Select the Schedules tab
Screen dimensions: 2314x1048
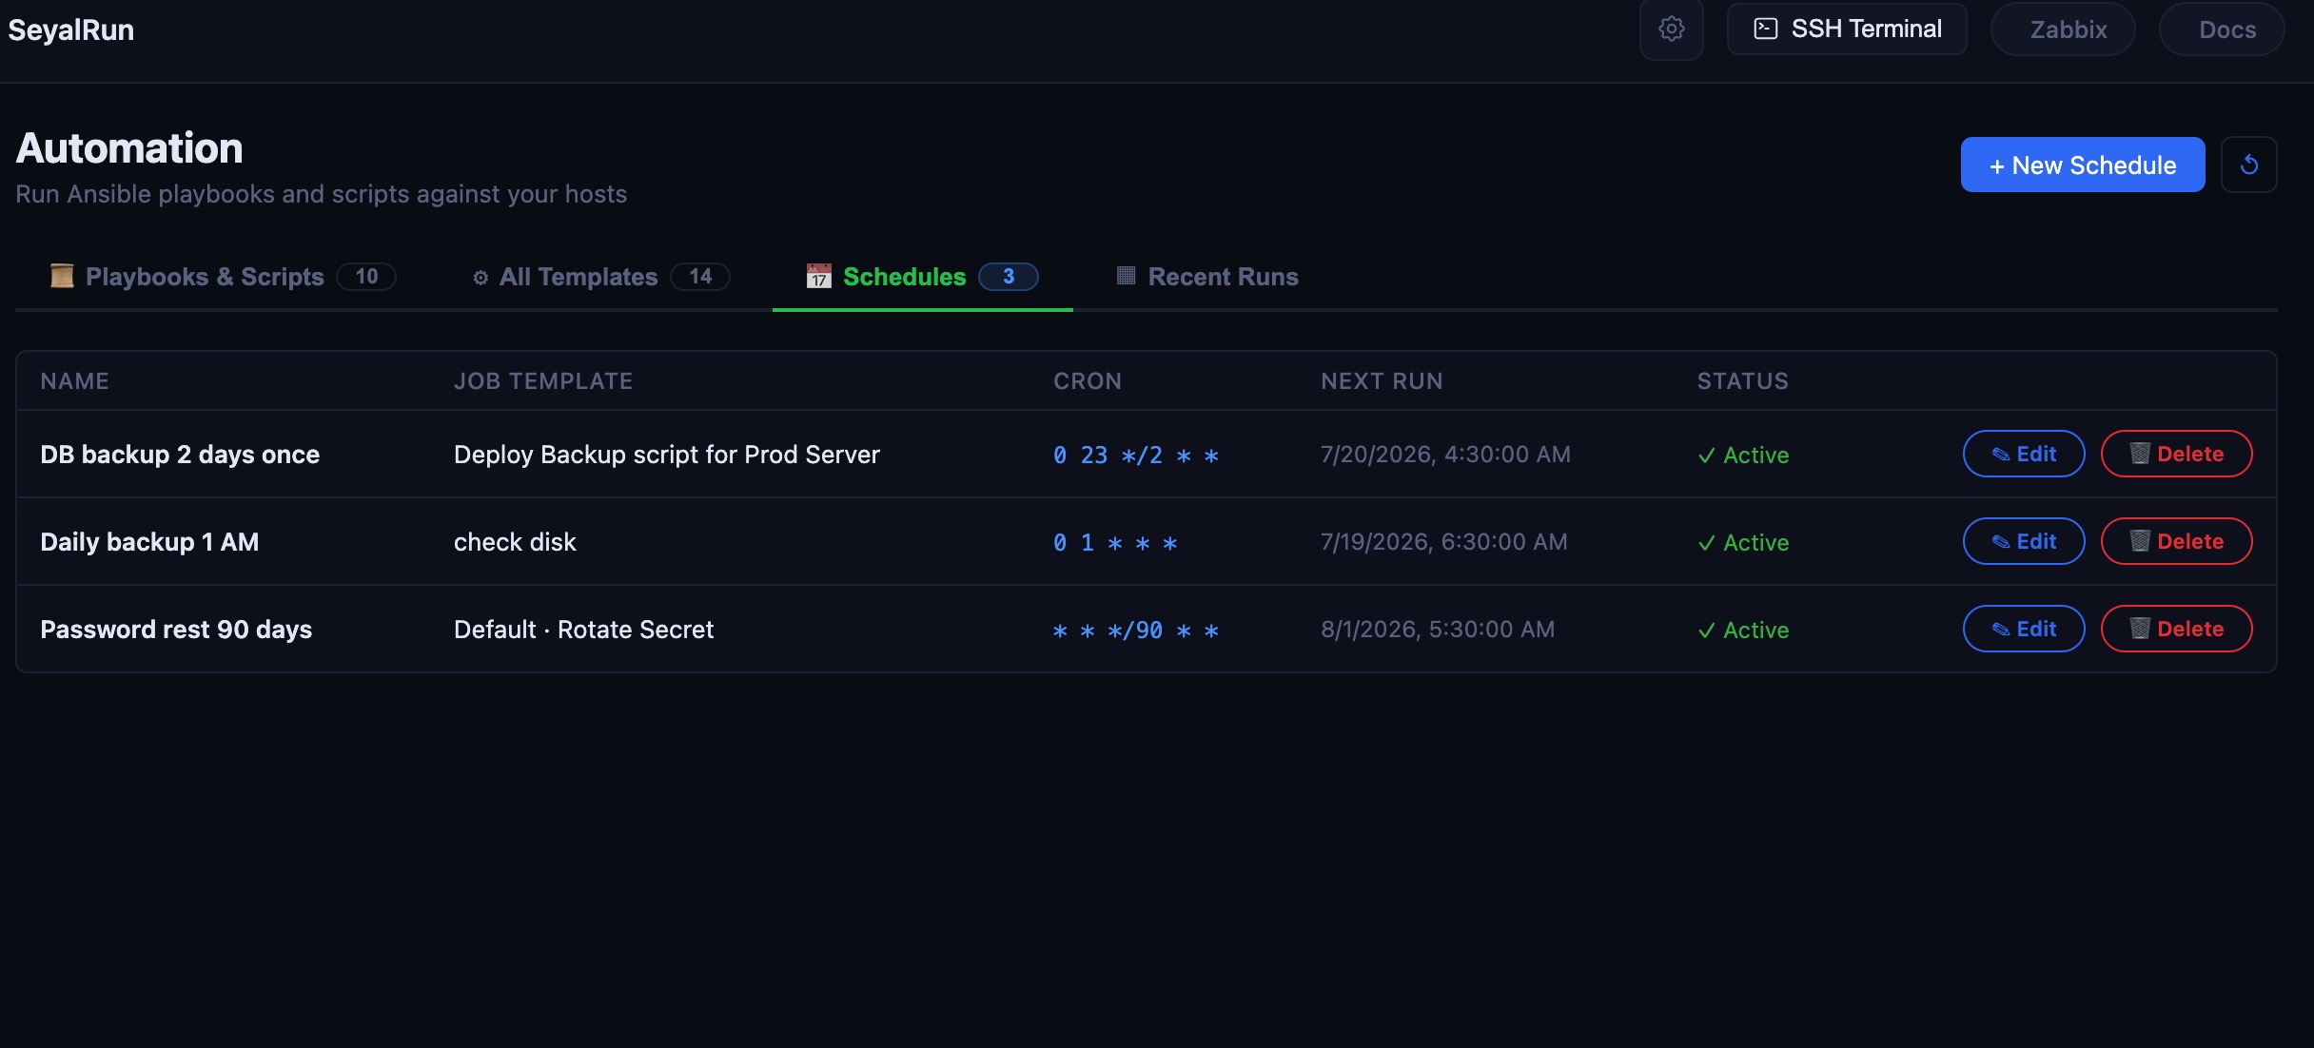(922, 277)
